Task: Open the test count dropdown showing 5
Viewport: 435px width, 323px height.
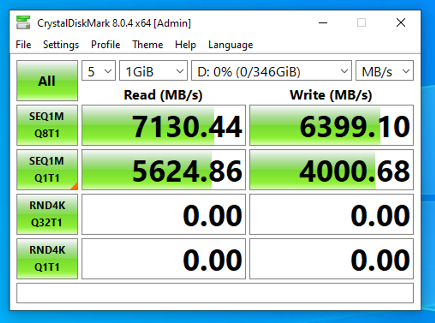Action: [99, 71]
